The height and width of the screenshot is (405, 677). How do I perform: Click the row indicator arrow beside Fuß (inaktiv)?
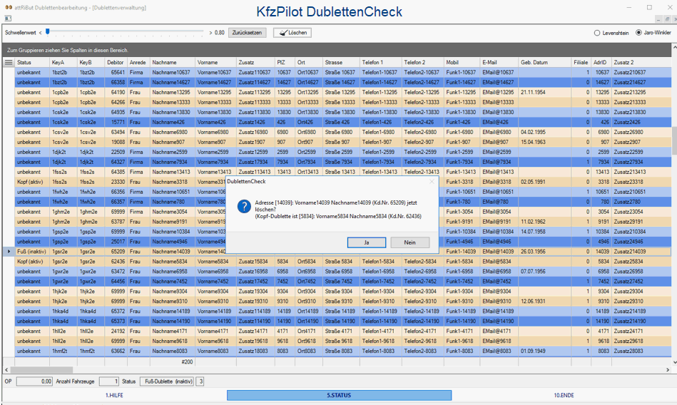coord(9,252)
